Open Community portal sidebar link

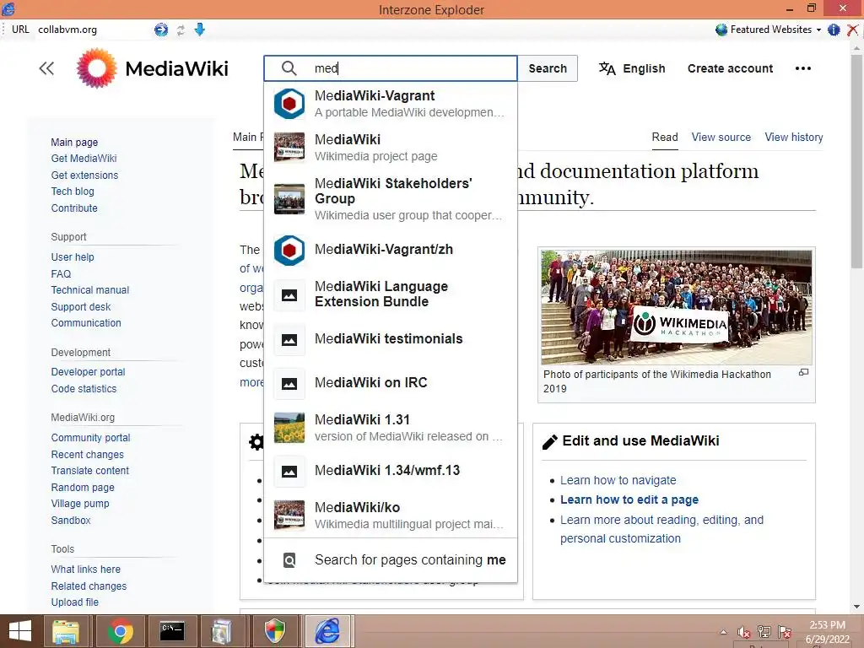tap(90, 438)
